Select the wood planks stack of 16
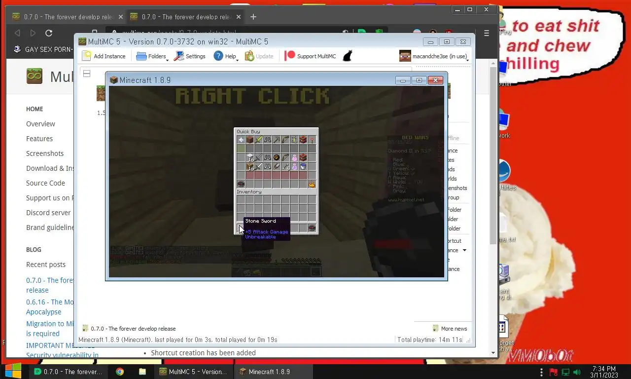Screen dimensions: 631x379 250,166
